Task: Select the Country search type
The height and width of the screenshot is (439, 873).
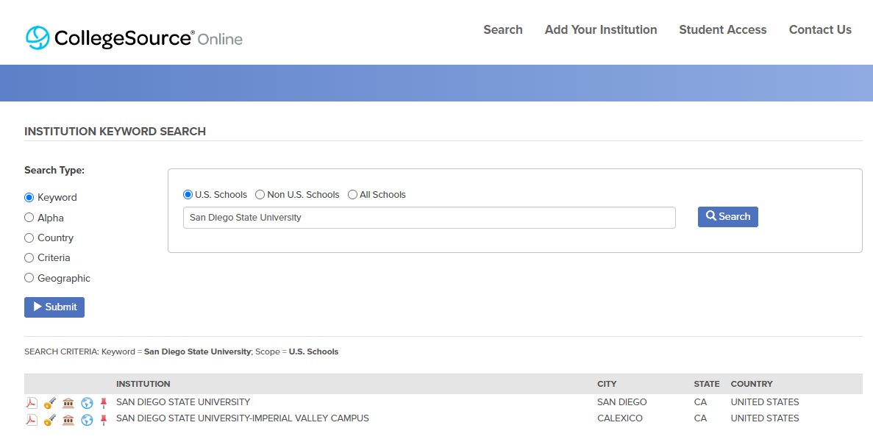Action: pos(29,238)
